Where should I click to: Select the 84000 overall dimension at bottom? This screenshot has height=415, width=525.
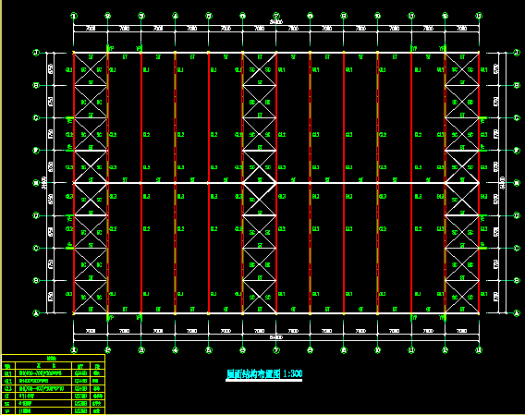coord(276,337)
